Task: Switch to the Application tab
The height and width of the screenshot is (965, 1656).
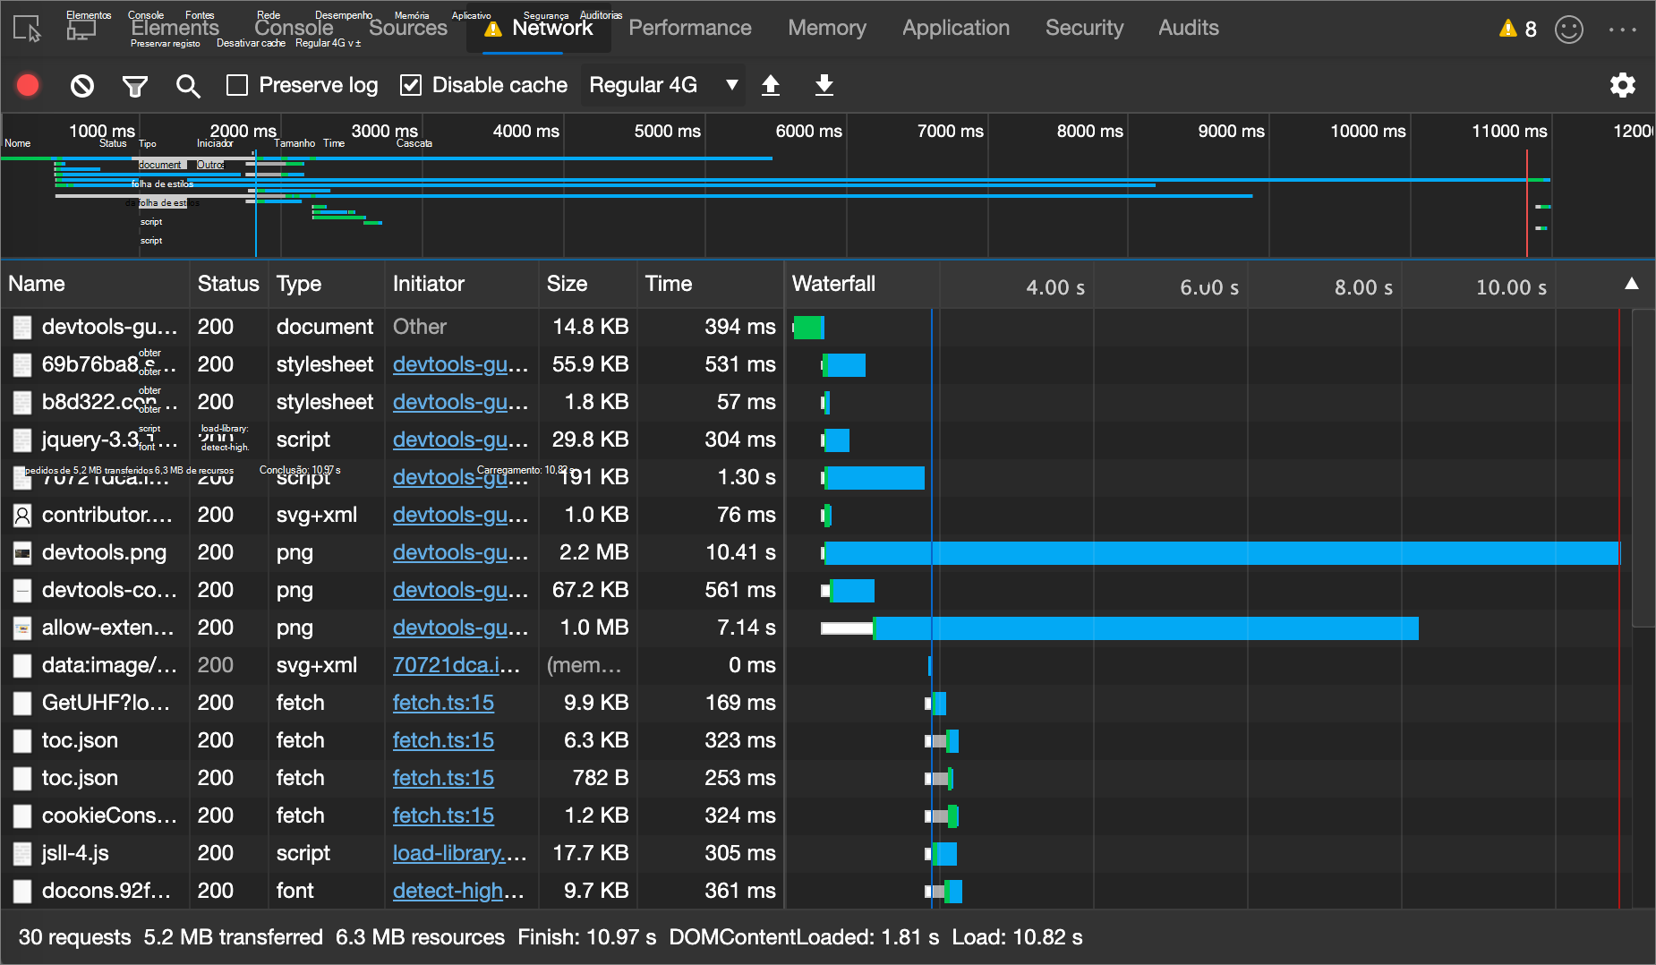Action: (x=955, y=29)
